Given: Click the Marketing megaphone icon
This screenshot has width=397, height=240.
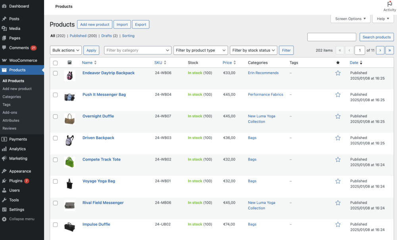Looking at the screenshot, I should [x=4, y=158].
